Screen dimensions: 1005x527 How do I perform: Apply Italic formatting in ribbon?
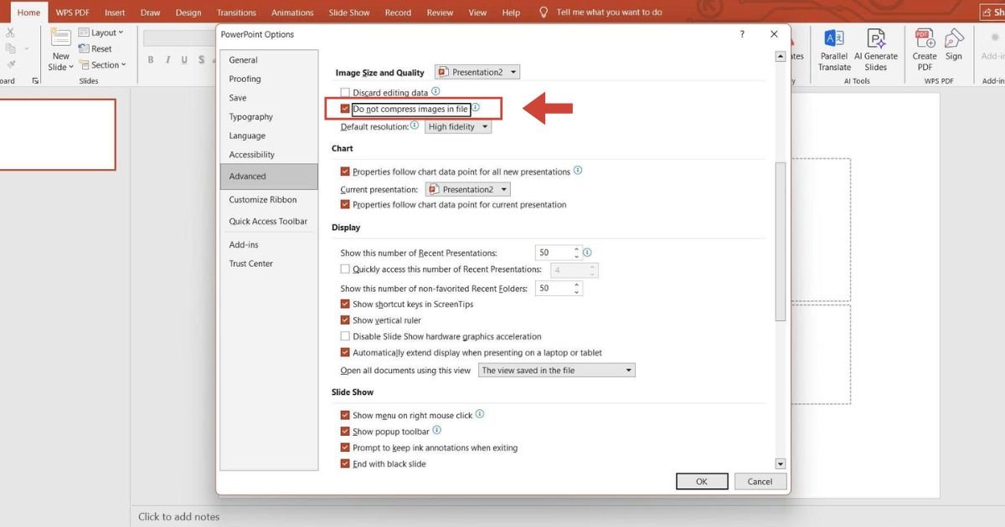[x=168, y=59]
